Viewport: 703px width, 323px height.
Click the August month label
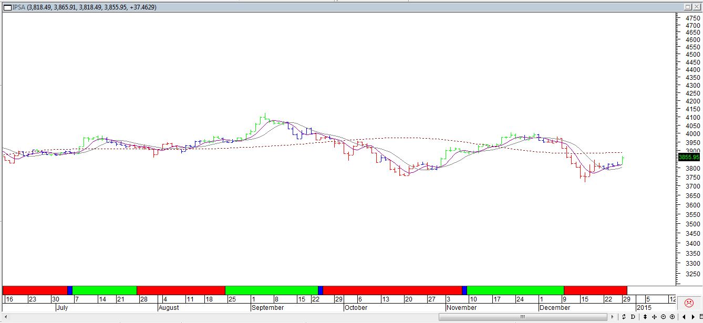point(169,308)
